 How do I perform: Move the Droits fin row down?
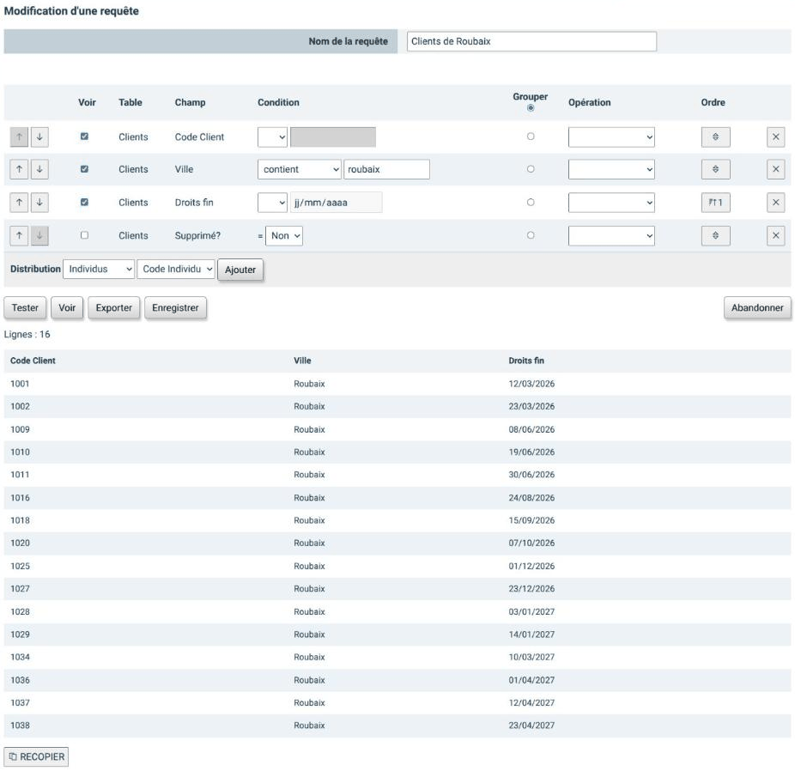pyautogui.click(x=39, y=203)
